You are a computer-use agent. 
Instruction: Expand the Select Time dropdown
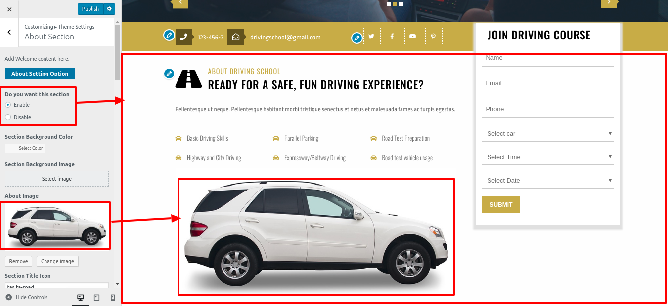(x=548, y=157)
